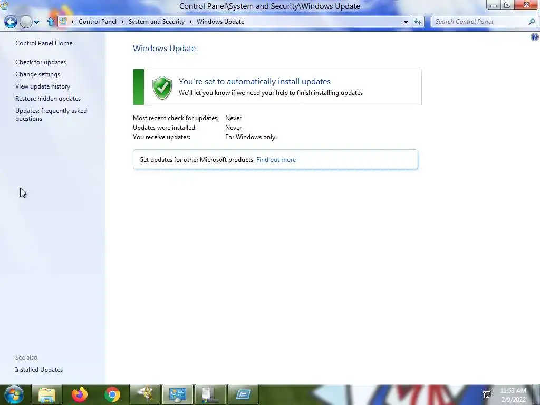
Task: Open Updates: frequently asked questions
Action: coord(51,114)
